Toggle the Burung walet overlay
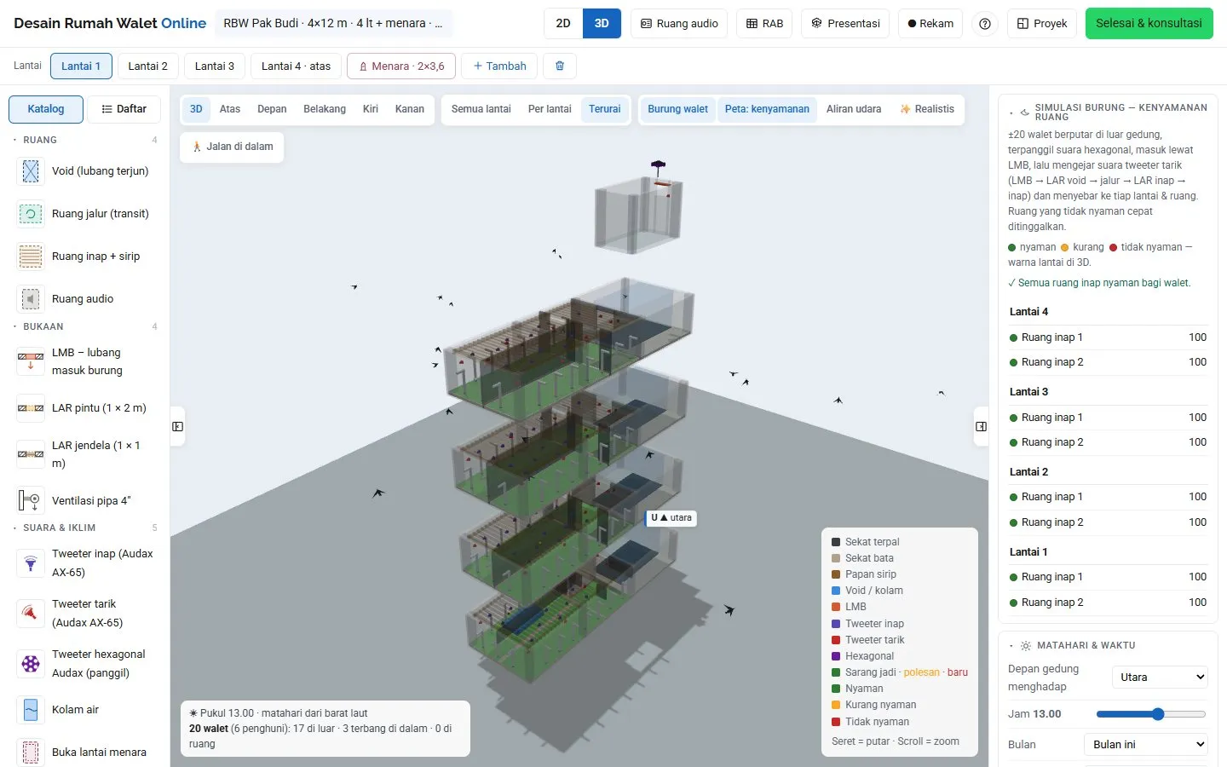This screenshot has height=767, width=1227. point(677,109)
